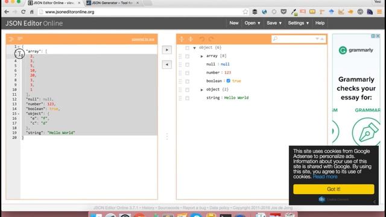The height and width of the screenshot is (217, 386).
Task: Open the Settings dropdown menu
Action: point(299,23)
